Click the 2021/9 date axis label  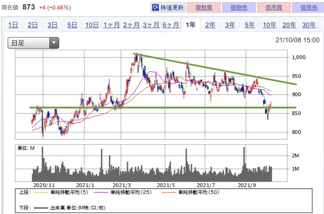[247, 185]
